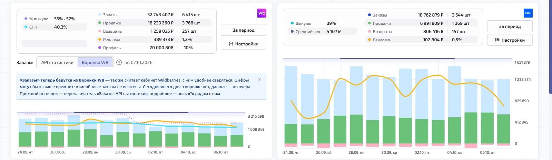This screenshot has width=552, height=160.
Task: Click the page scrollbar at the right edge
Action: [x=551, y=47]
